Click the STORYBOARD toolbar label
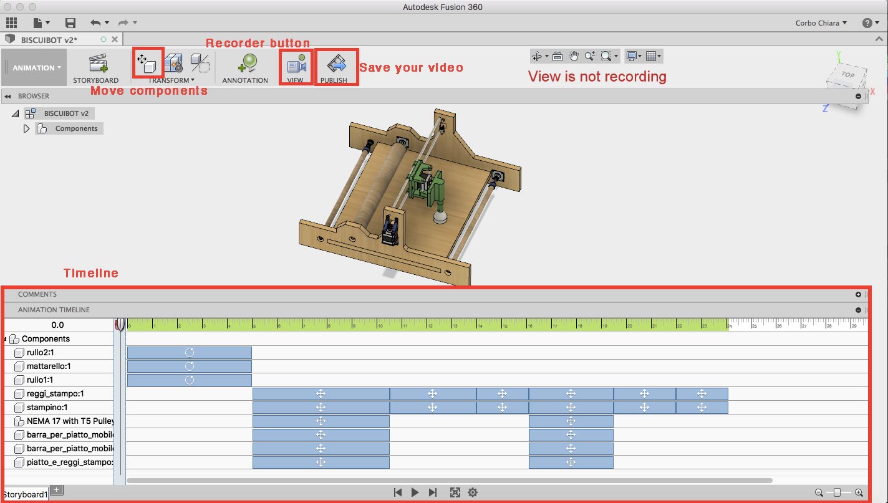 (x=95, y=80)
